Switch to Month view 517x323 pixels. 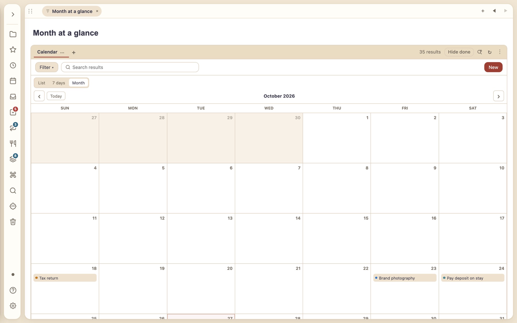(x=78, y=83)
